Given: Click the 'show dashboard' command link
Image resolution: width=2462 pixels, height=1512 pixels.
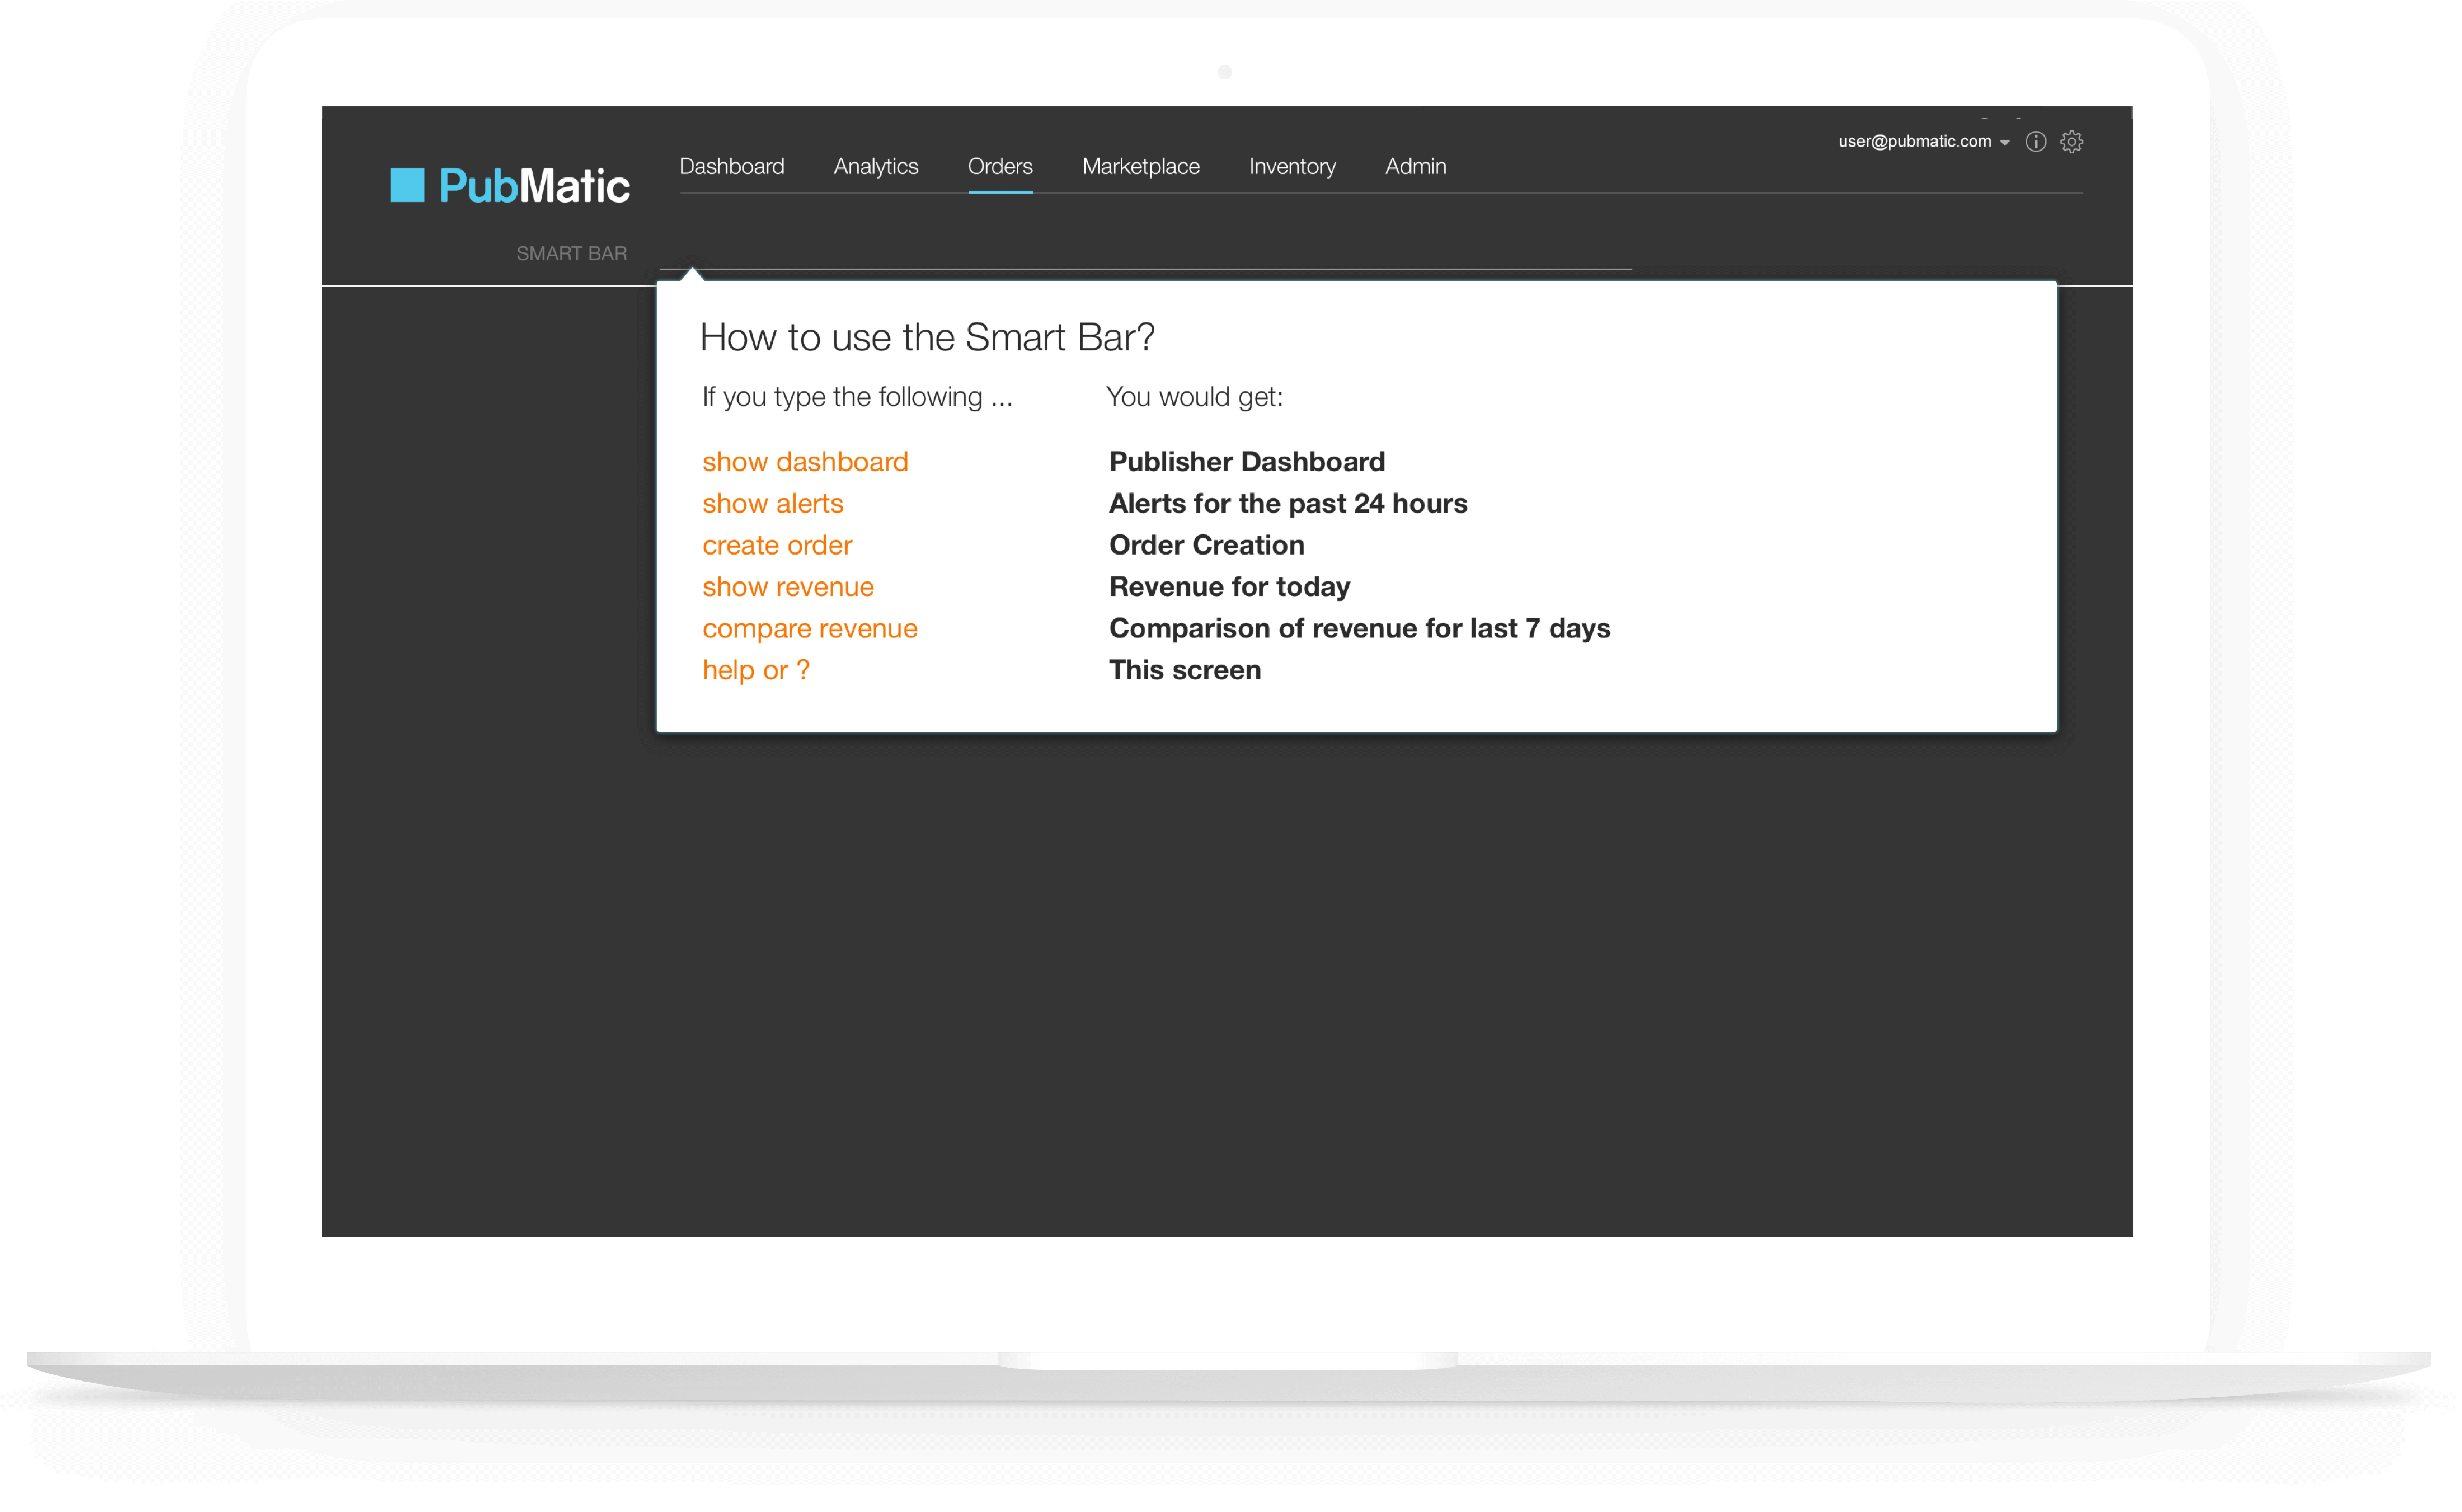Looking at the screenshot, I should [x=804, y=462].
